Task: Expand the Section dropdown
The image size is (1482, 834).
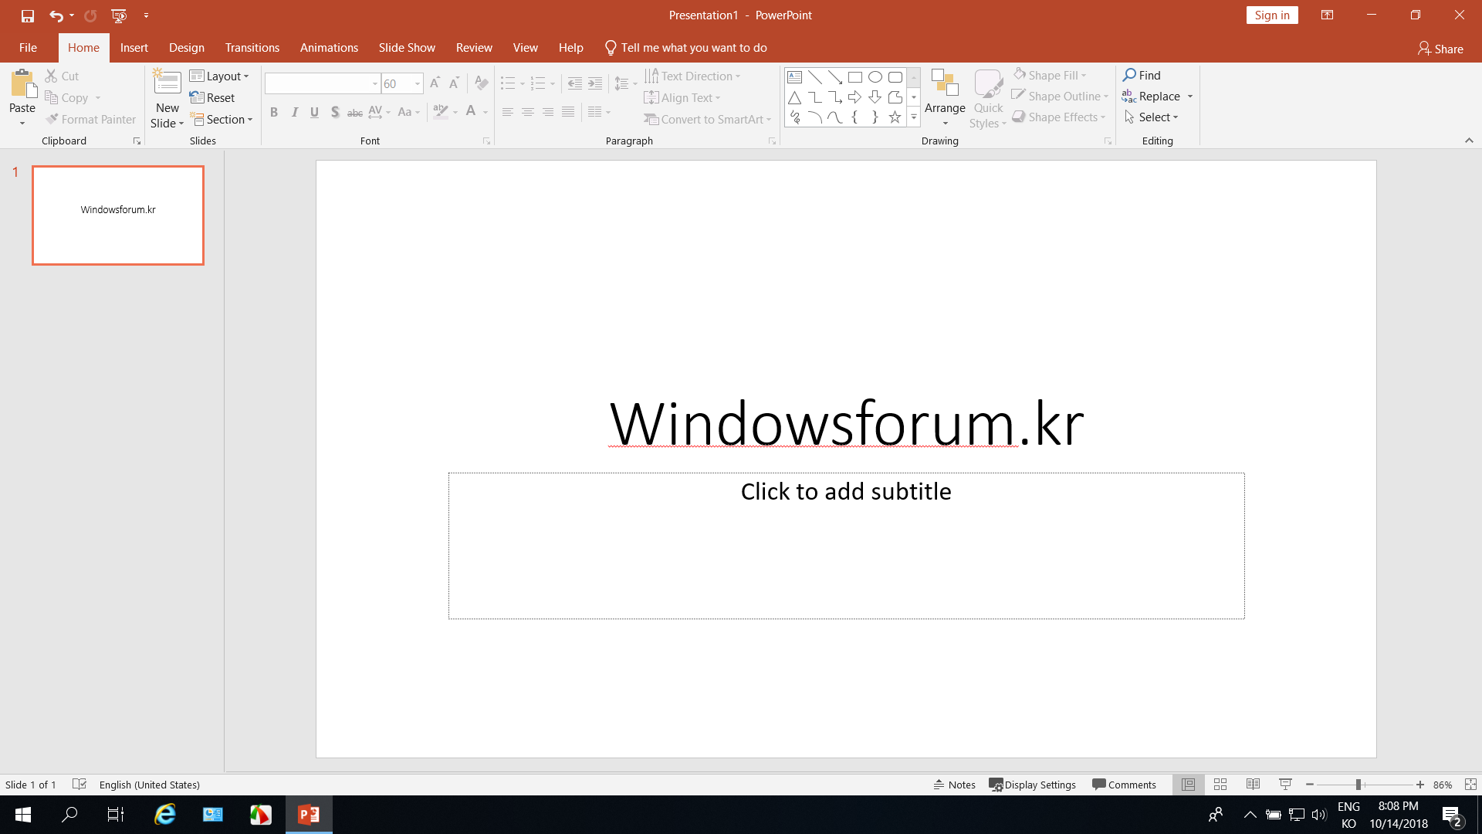Action: (222, 119)
